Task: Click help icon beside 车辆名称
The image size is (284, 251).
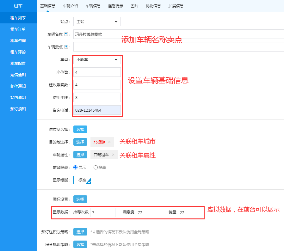Action: [x=66, y=34]
